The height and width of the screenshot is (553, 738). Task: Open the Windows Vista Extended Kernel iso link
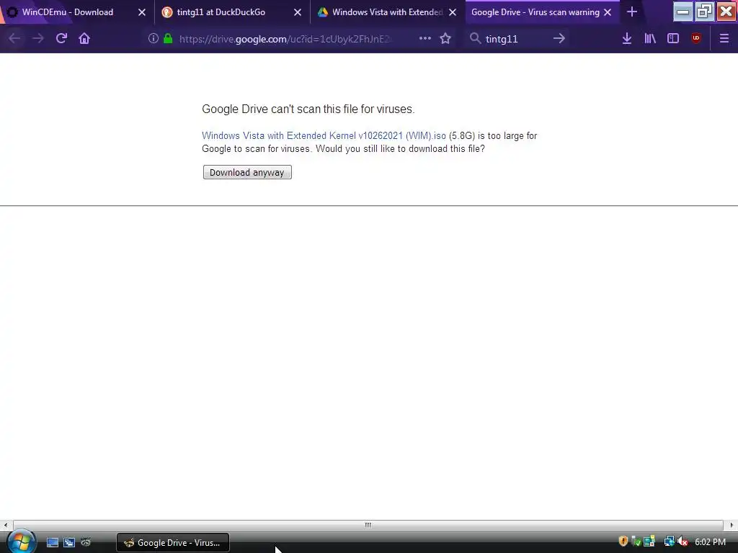(324, 136)
